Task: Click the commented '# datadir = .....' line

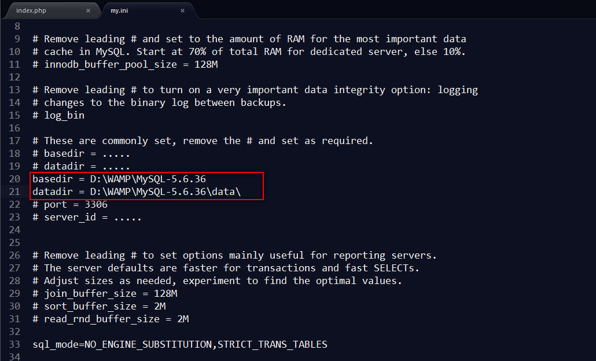Action: click(x=82, y=167)
